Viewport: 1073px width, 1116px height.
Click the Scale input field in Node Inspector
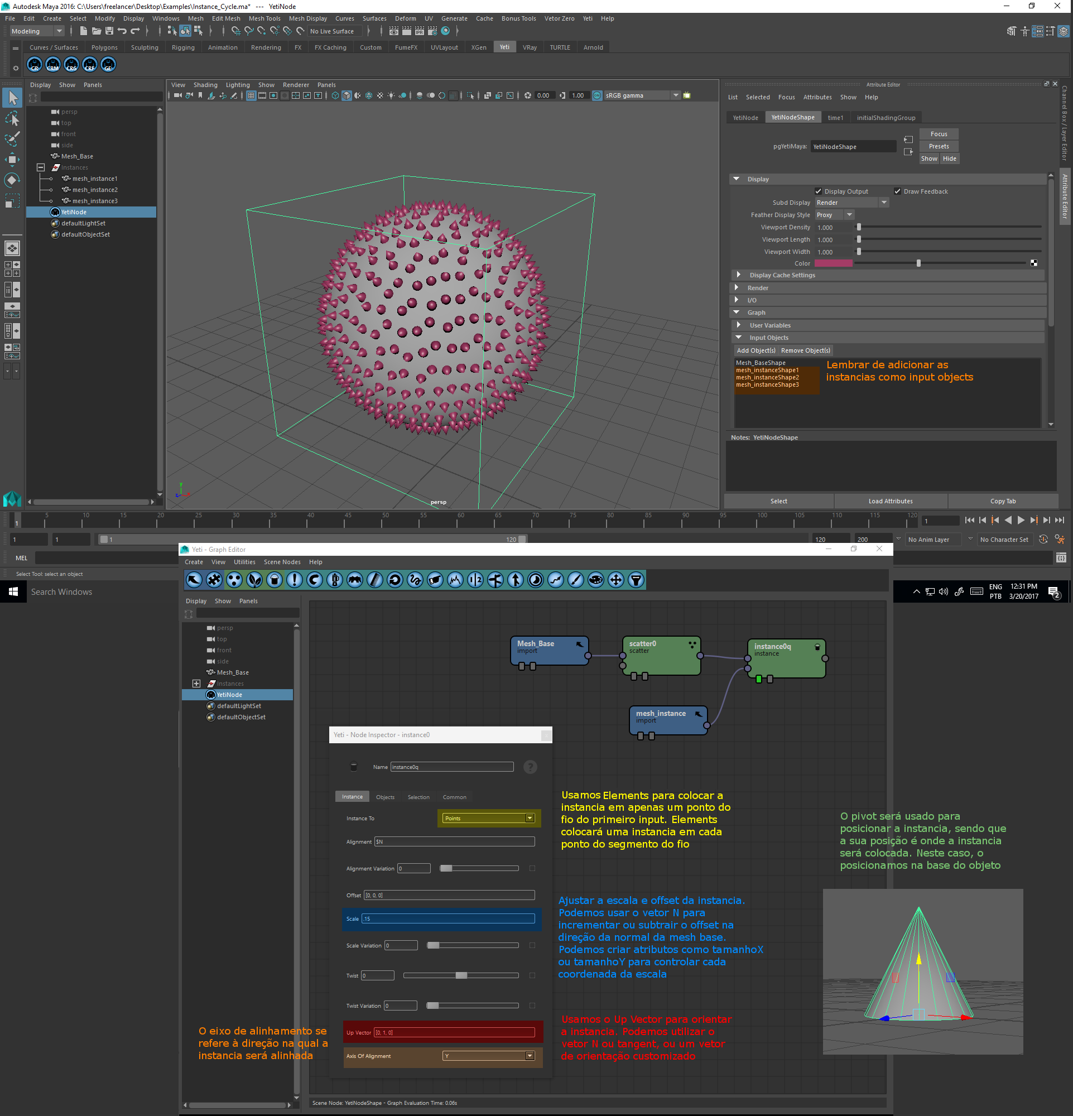pyautogui.click(x=448, y=918)
